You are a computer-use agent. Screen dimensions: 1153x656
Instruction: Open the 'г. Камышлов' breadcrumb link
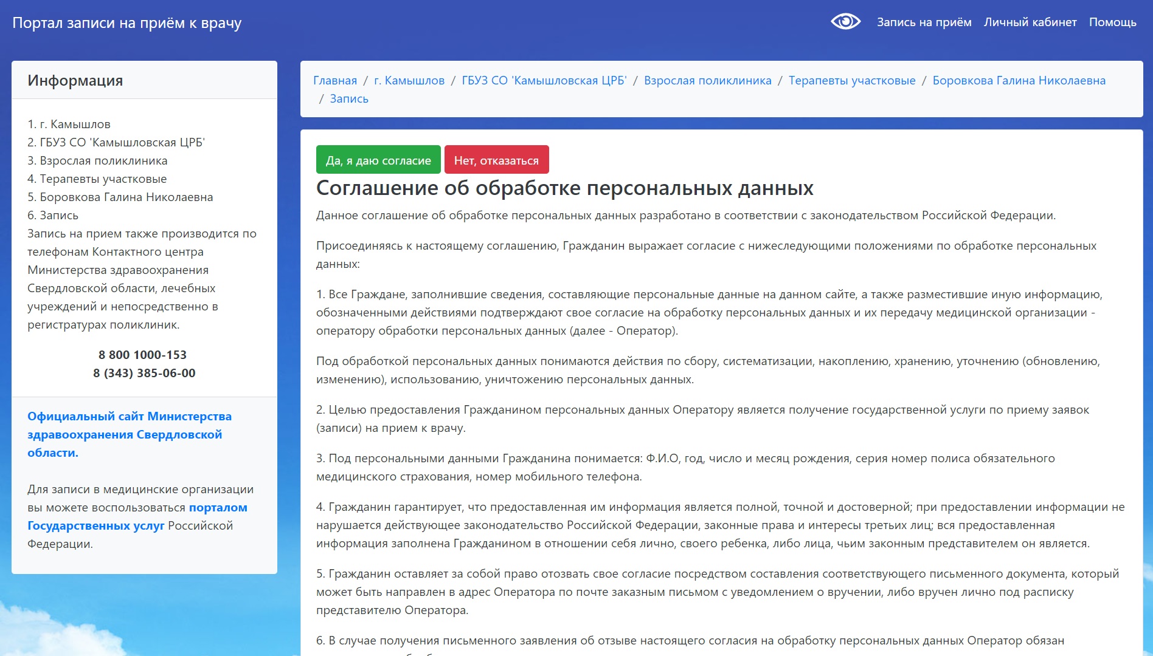(409, 81)
